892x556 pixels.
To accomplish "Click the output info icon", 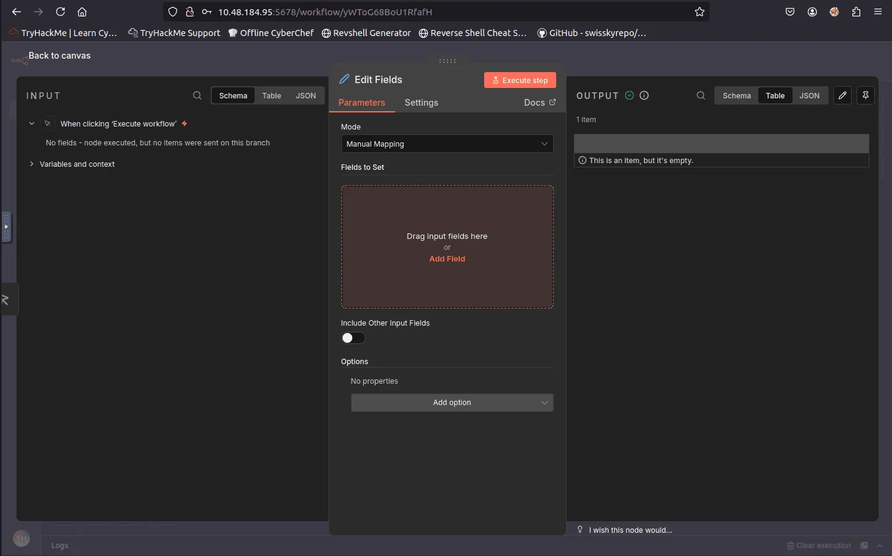I will (x=644, y=95).
